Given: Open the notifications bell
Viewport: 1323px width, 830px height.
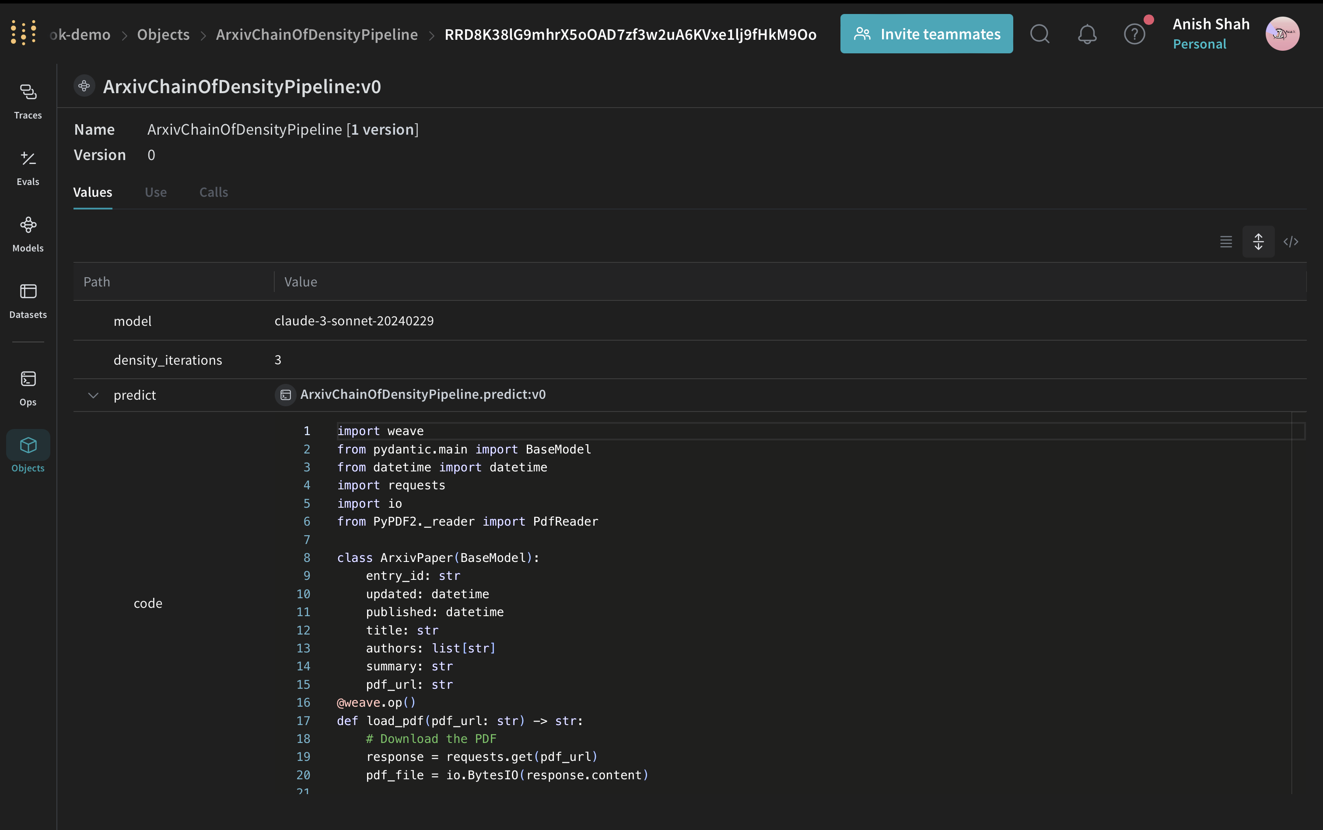Looking at the screenshot, I should pyautogui.click(x=1087, y=34).
